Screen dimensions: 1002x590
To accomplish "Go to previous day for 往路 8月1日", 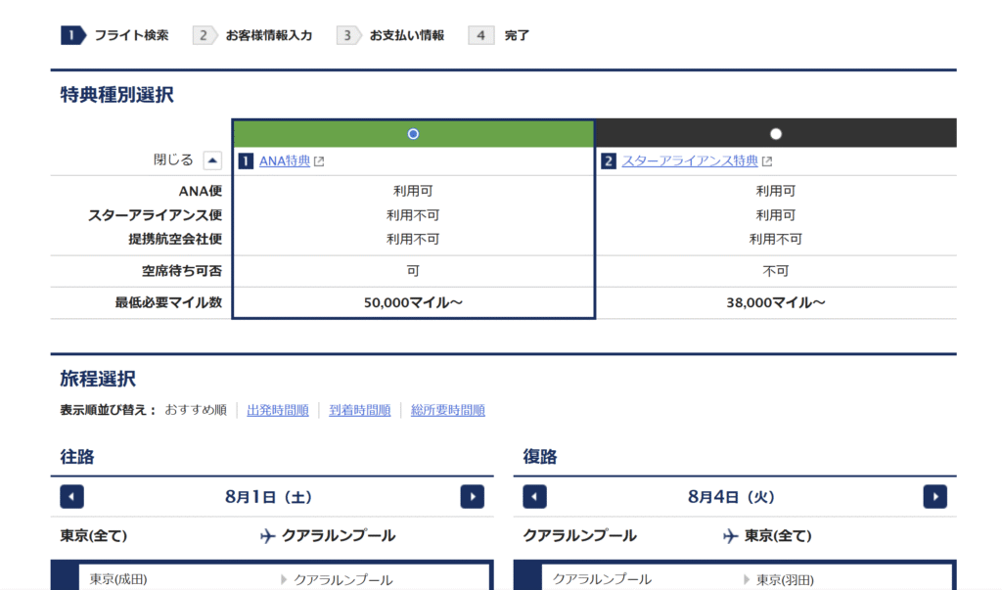I will (71, 497).
